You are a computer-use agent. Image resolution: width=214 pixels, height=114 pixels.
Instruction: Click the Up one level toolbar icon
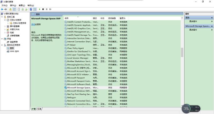click(x=11, y=9)
